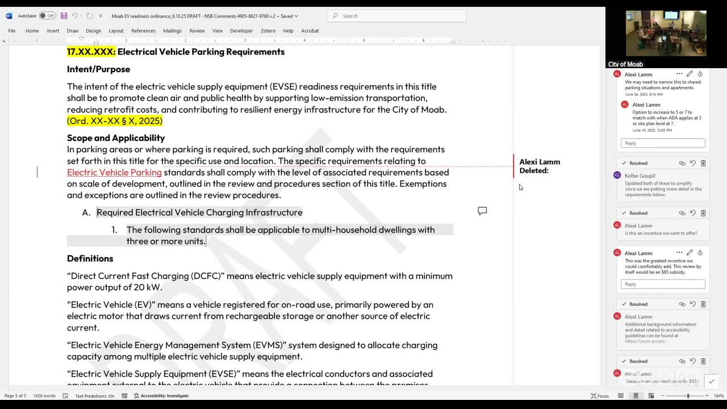Reopen the resolved EVSE recommendations thread
Image resolution: width=727 pixels, height=409 pixels.
click(x=692, y=361)
